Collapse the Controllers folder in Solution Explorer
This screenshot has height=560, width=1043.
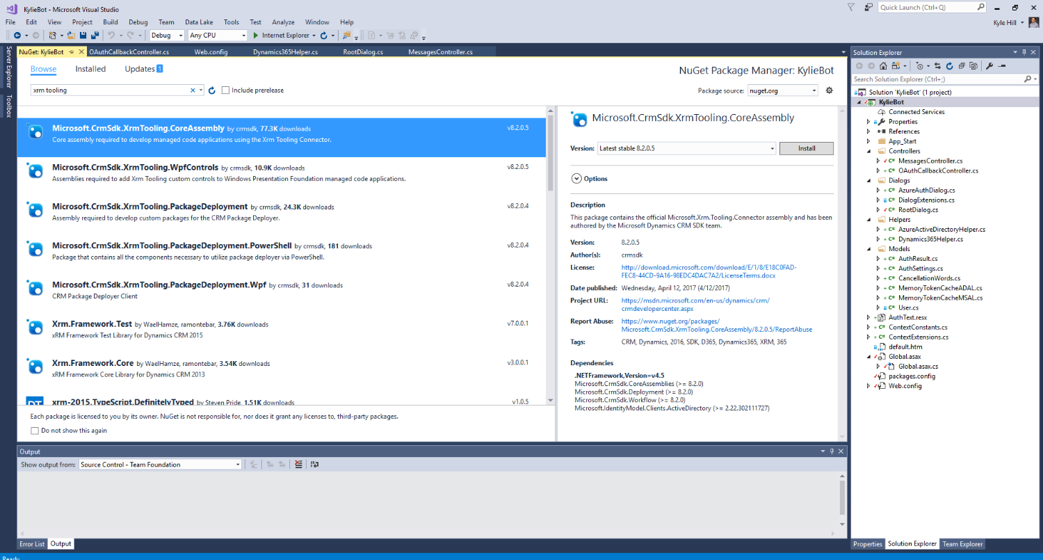(x=868, y=151)
